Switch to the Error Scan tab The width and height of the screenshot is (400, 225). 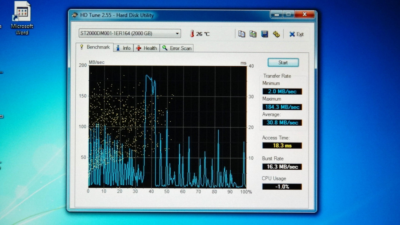pos(177,48)
